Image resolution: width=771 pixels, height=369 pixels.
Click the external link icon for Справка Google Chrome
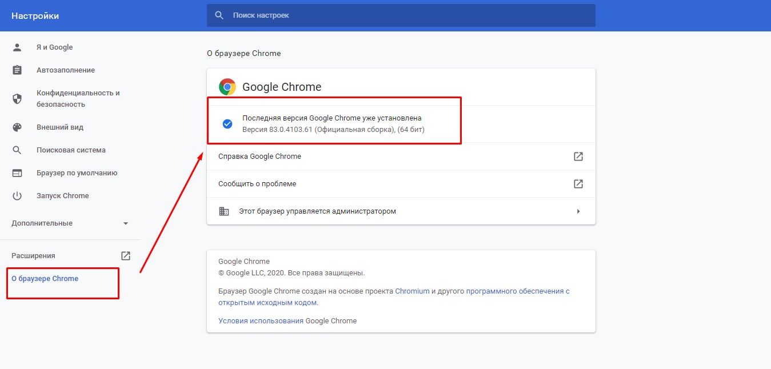(x=578, y=157)
